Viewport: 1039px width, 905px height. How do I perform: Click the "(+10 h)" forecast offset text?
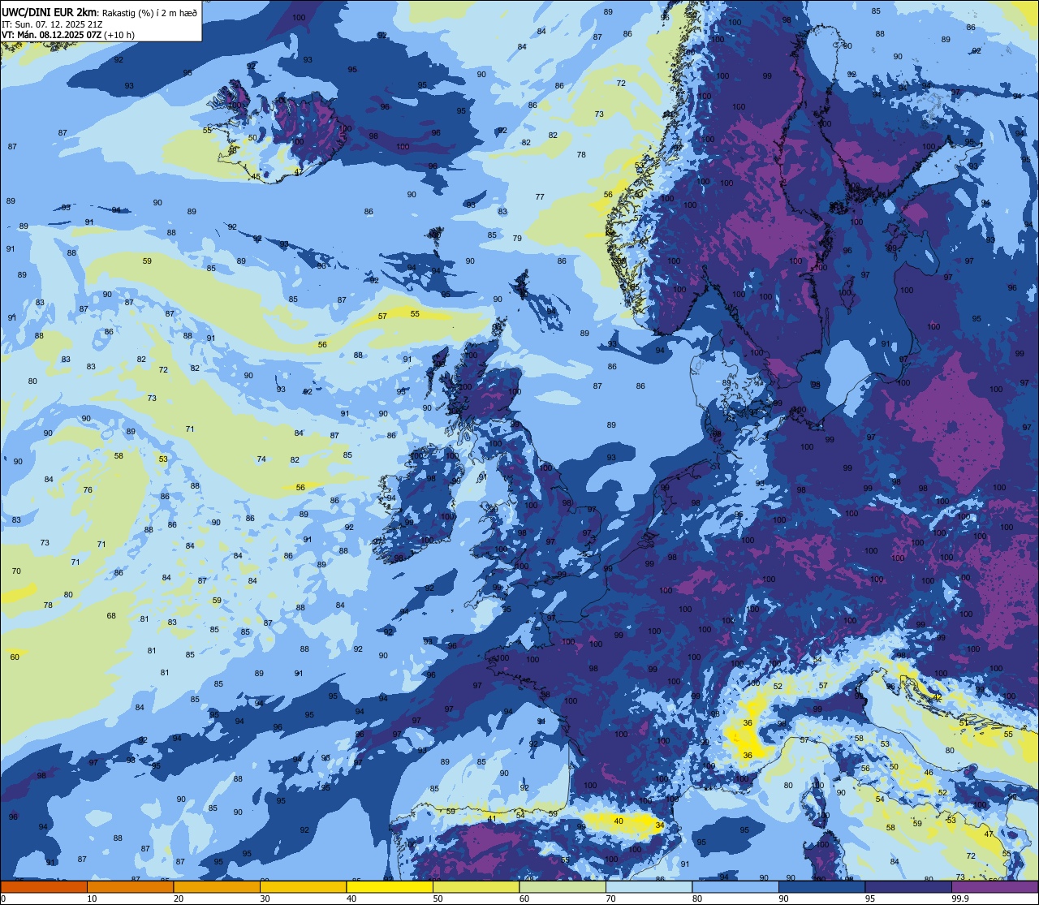[119, 35]
